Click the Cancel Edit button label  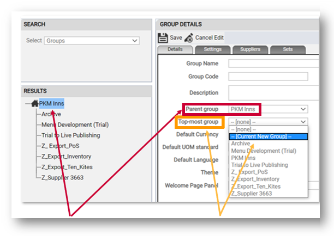point(210,38)
